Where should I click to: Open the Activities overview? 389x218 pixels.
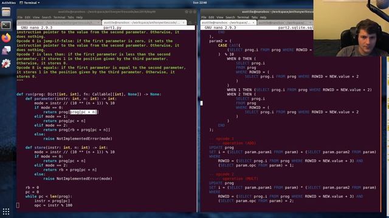[9, 2]
